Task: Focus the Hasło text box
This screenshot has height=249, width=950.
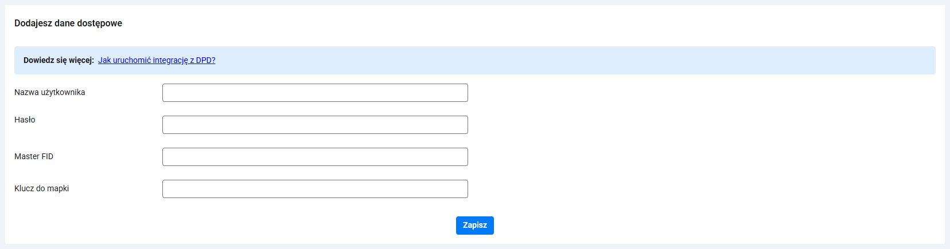Action: (315, 125)
